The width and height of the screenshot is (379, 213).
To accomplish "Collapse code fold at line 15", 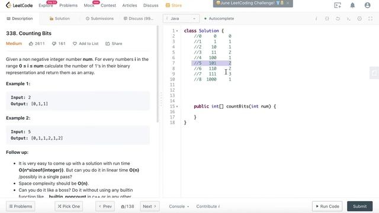I will click(177, 106).
